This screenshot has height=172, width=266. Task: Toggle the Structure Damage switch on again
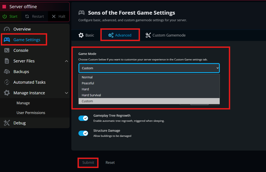[83, 133]
